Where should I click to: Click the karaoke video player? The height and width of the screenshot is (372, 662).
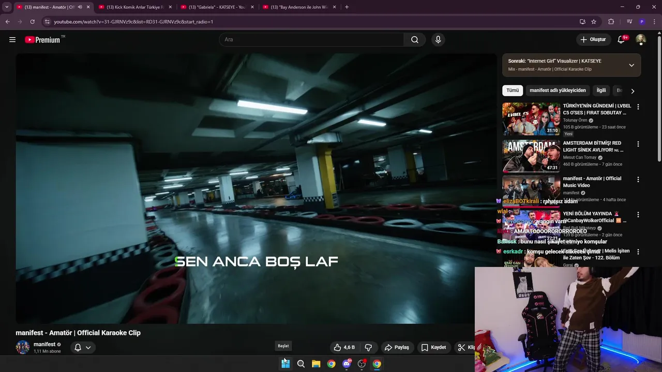(x=256, y=189)
